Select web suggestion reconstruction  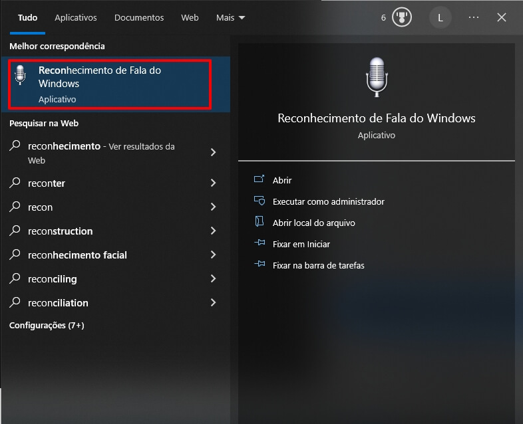tap(115, 231)
